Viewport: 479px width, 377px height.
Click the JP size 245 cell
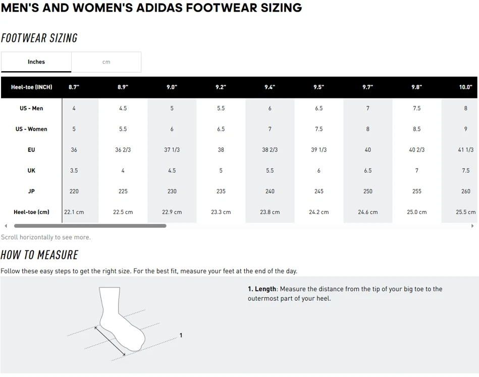[x=318, y=191]
